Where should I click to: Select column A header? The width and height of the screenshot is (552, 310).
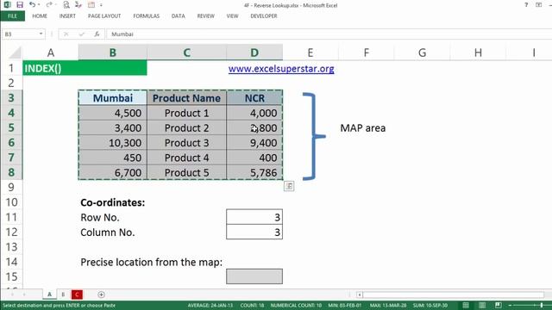click(51, 53)
